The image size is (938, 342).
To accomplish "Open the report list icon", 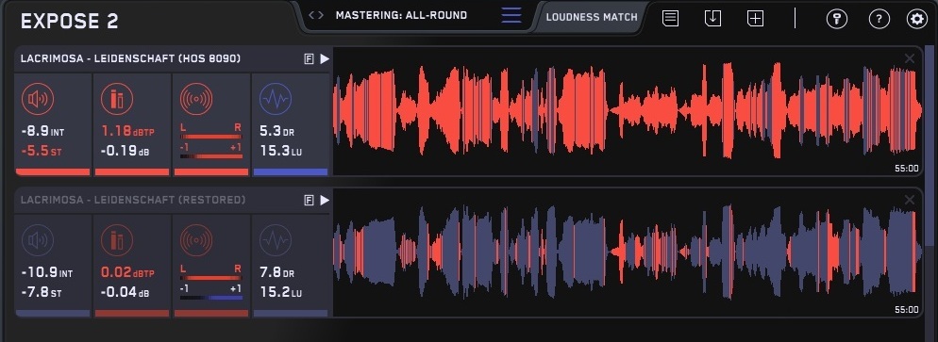I will coord(671,19).
